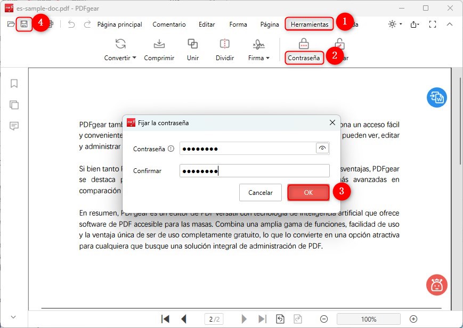Click the page number field
463x328 pixels.
click(x=214, y=319)
